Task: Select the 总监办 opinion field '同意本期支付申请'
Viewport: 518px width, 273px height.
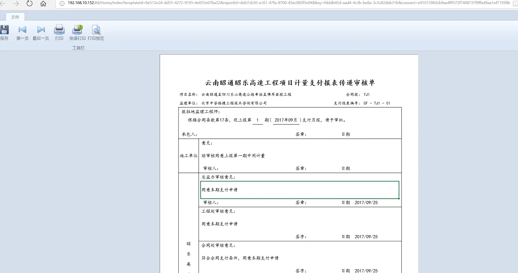Action: pos(300,190)
